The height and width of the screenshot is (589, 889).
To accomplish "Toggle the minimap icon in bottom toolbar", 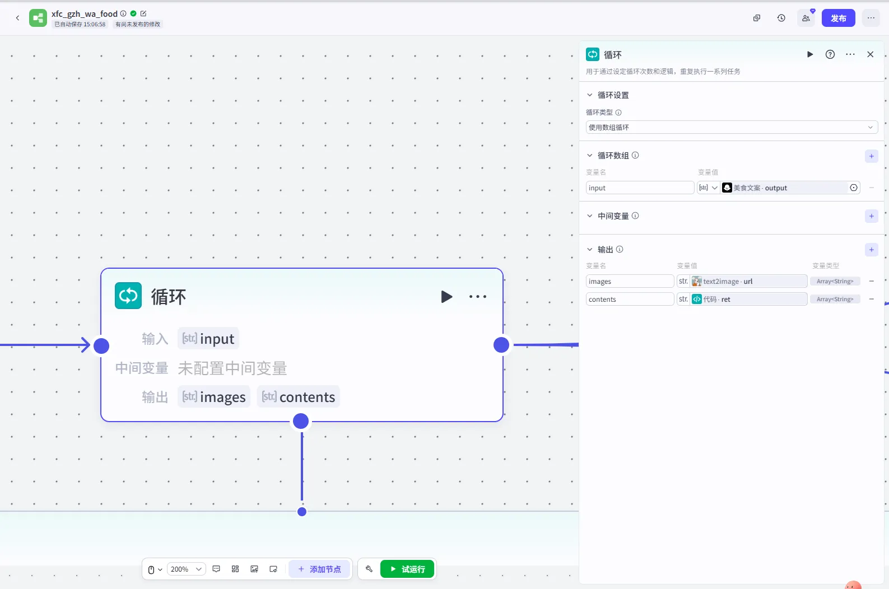I will [x=273, y=569].
